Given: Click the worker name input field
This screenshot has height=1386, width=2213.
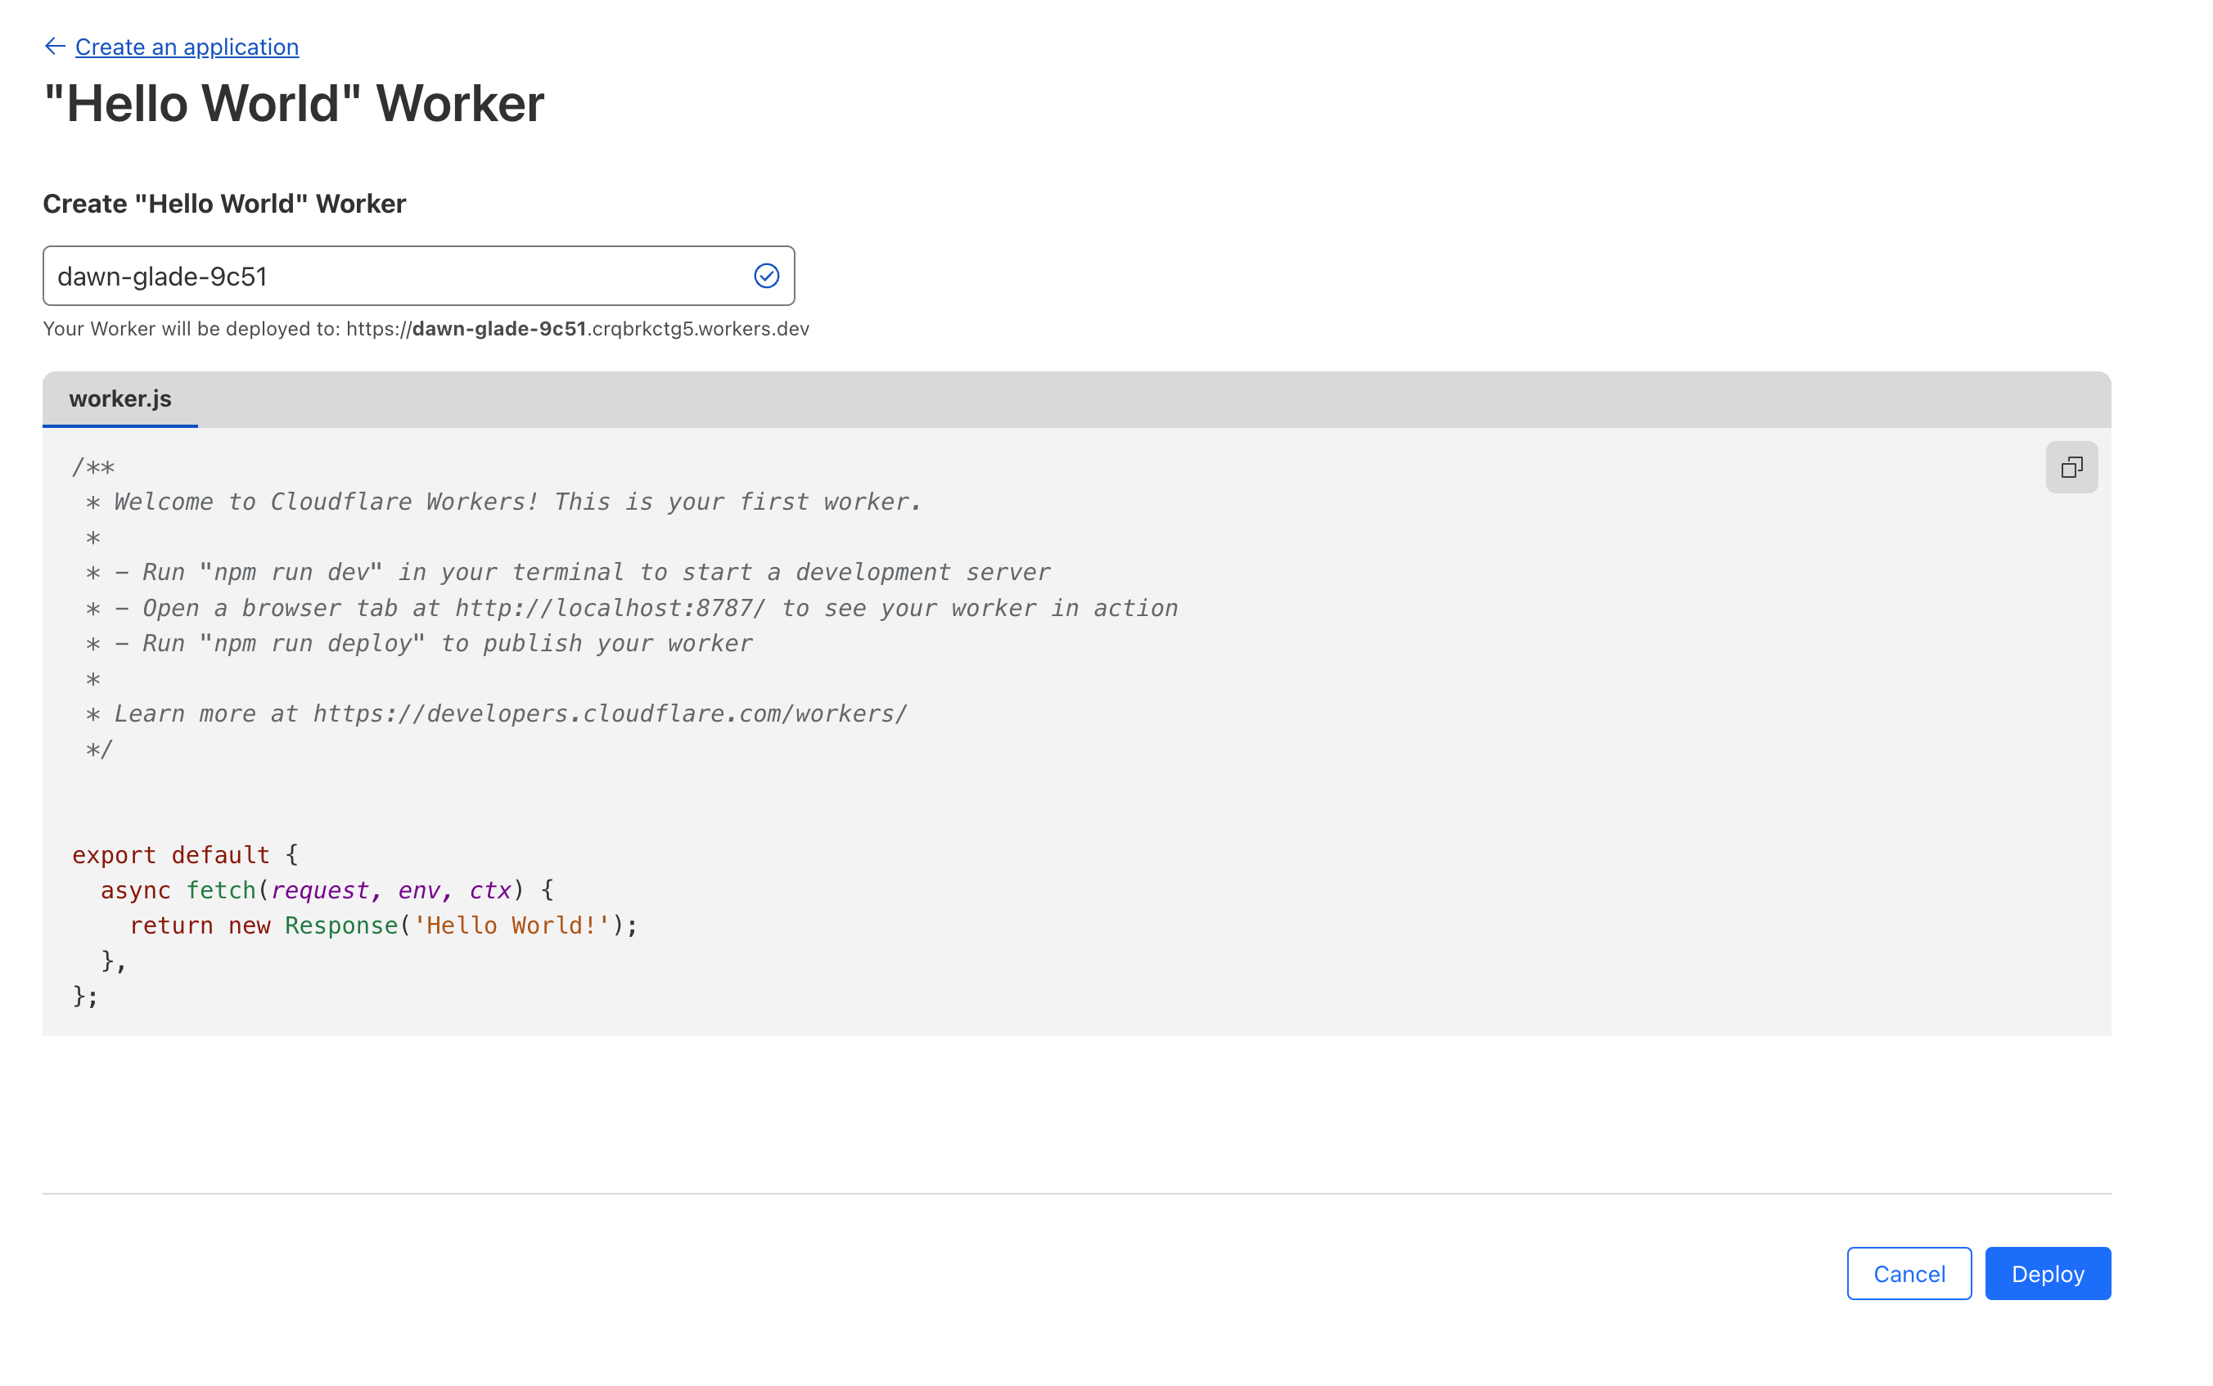Looking at the screenshot, I should pos(394,275).
